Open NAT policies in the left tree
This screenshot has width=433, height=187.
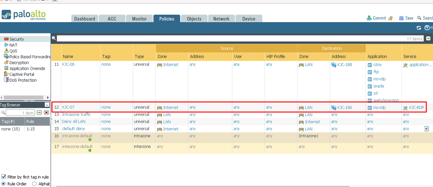[13, 45]
